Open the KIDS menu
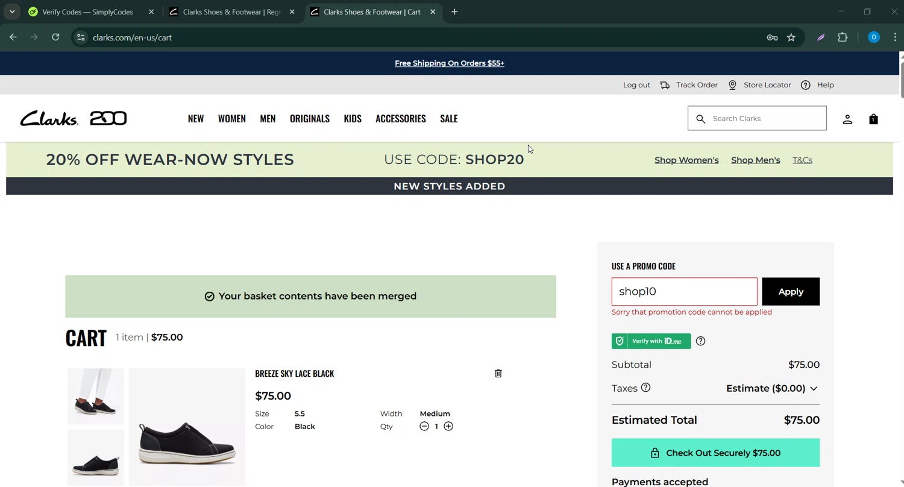 pyautogui.click(x=353, y=119)
